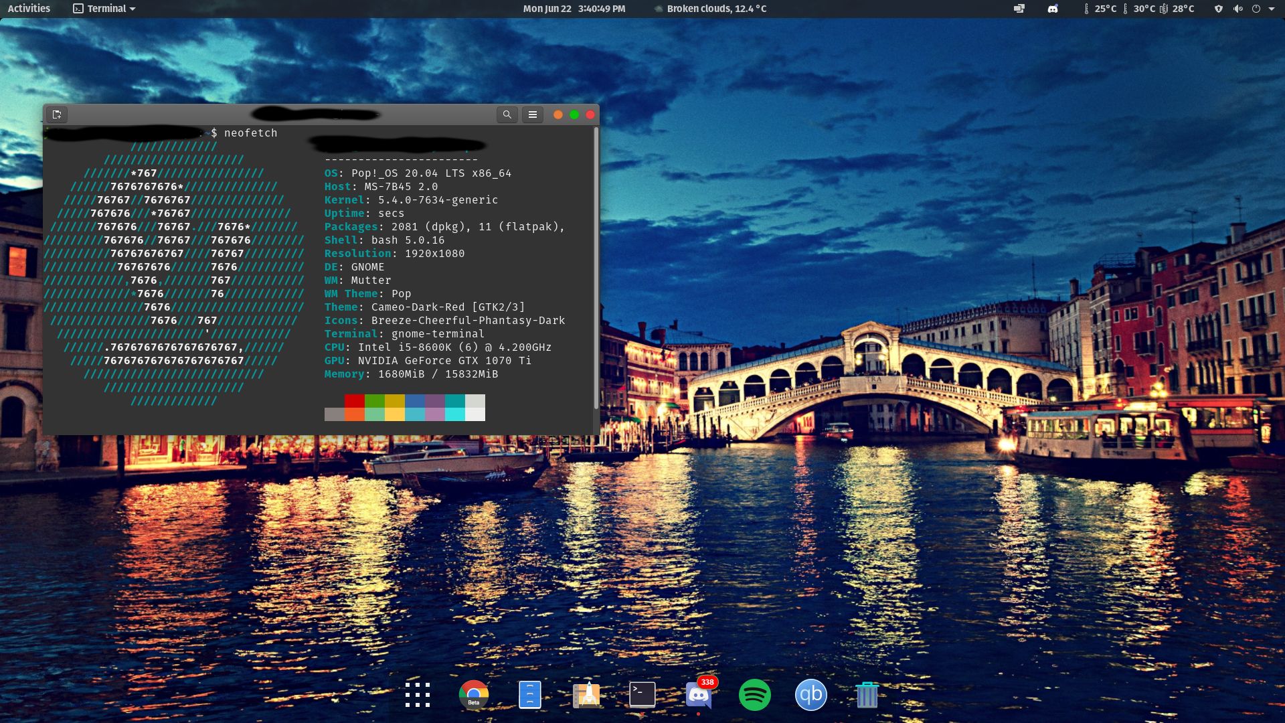Click the Discord tray icon in the top bar
Image resolution: width=1285 pixels, height=723 pixels.
tap(1053, 9)
